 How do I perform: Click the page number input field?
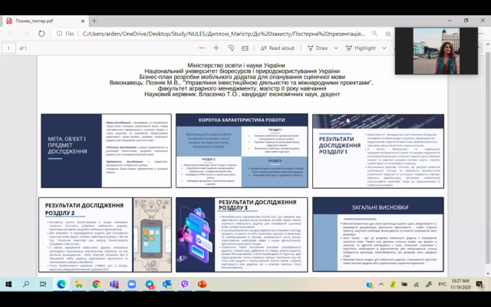(8, 48)
